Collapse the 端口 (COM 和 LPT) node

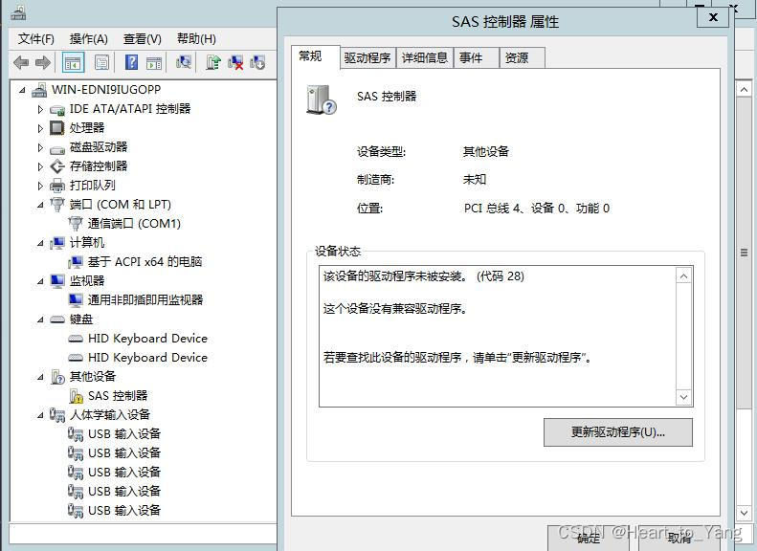(40, 205)
